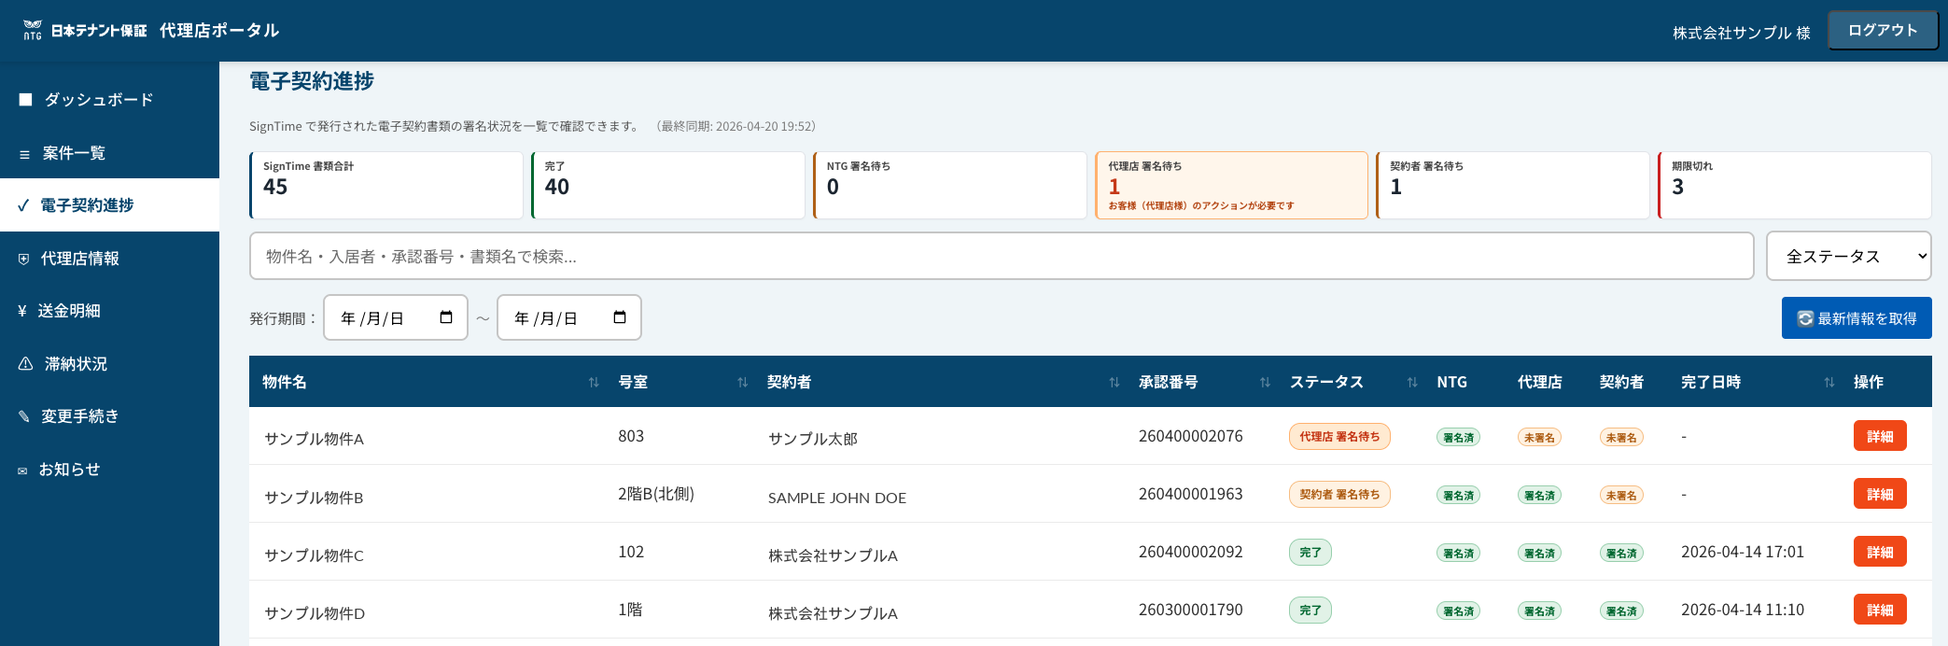Click the list icon beside 案件一覧
This screenshot has width=1948, height=646.
[24, 154]
